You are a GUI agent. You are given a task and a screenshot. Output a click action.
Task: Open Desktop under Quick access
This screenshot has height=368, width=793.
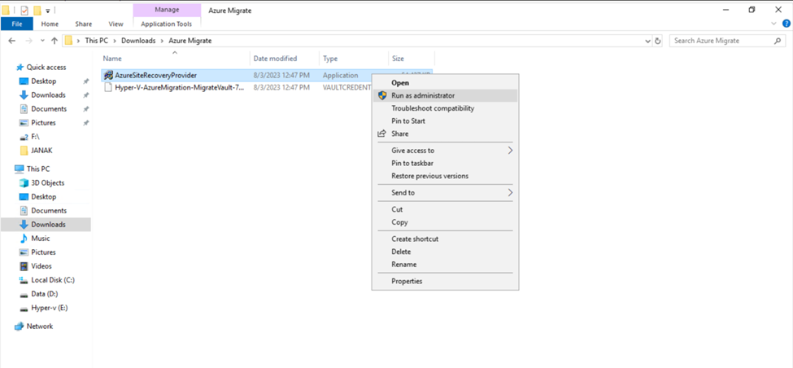point(43,81)
